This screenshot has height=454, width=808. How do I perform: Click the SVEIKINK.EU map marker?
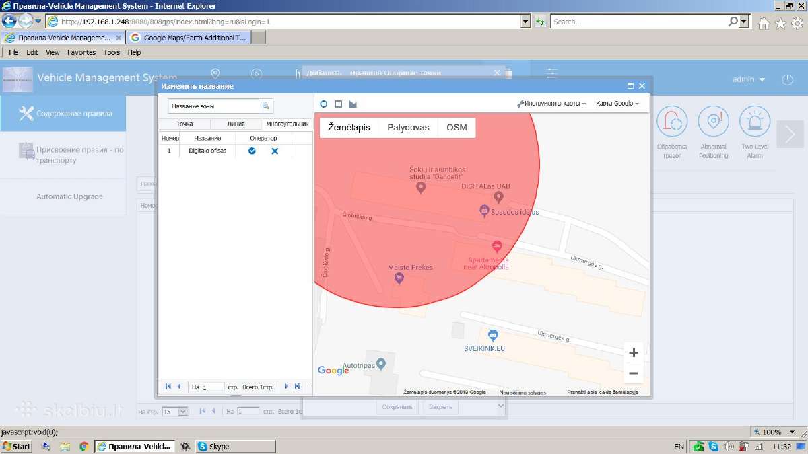(493, 335)
